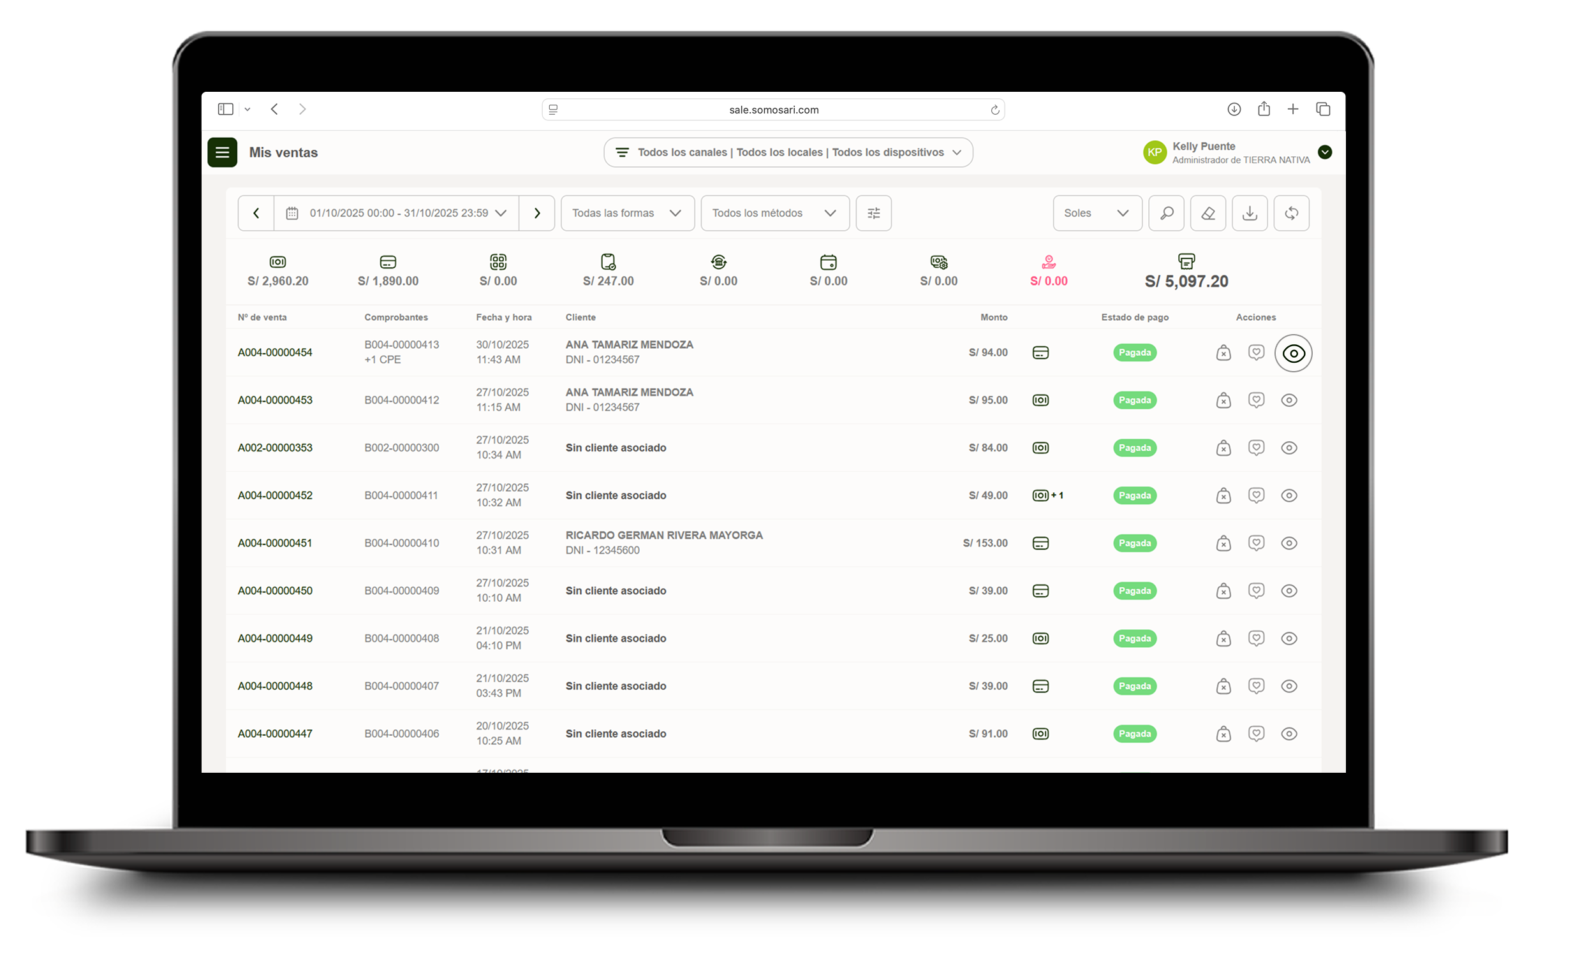Viewport: 1573px width, 964px height.
Task: Click the refresh sync icon in sales toolbar
Action: pos(1292,213)
